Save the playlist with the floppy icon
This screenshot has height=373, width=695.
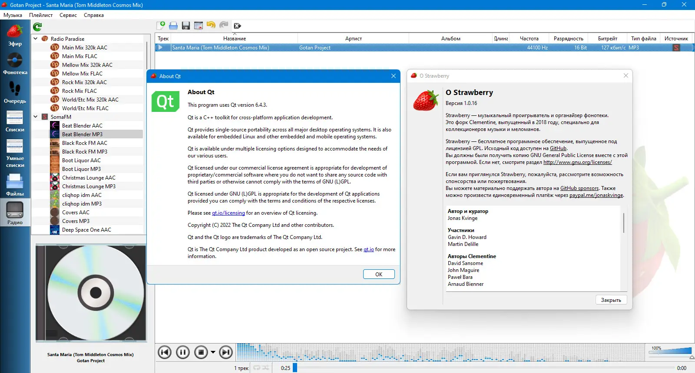coord(186,26)
